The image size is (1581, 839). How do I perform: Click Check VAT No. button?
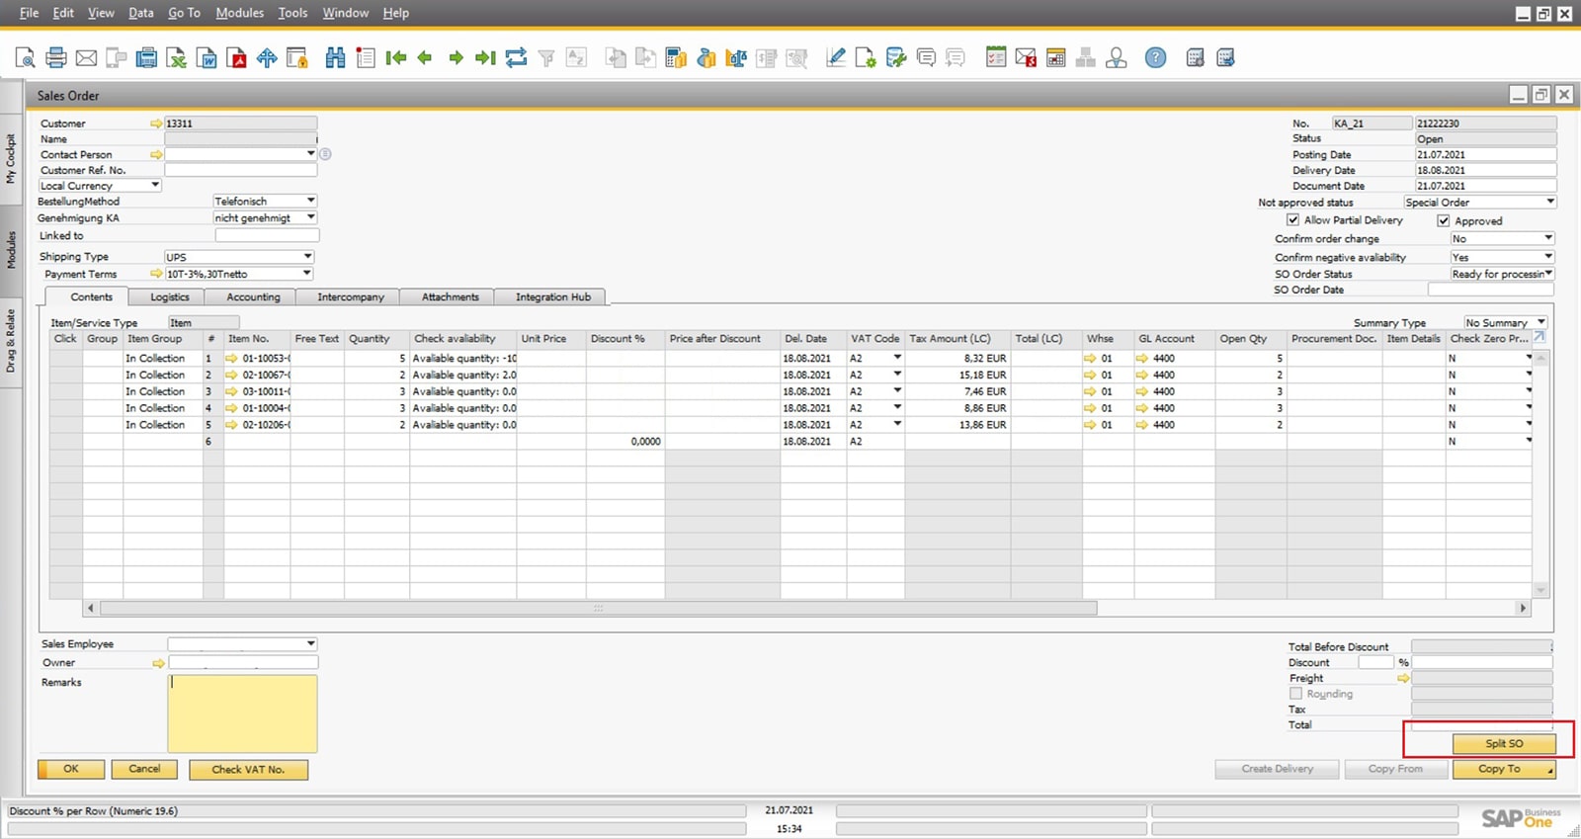tap(247, 770)
